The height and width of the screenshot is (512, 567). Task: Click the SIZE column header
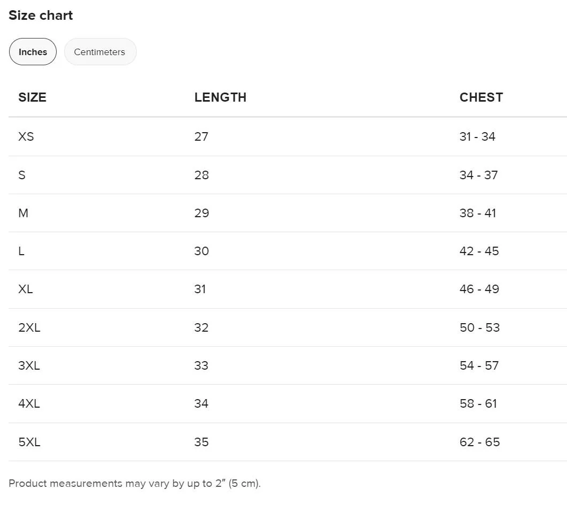32,97
